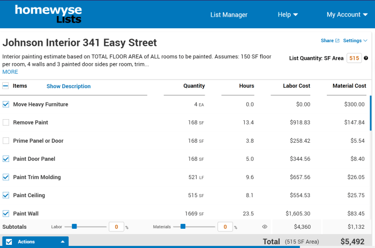The image size is (375, 248).
Task: Click the Materials percent input field
Action: pyautogui.click(x=225, y=227)
